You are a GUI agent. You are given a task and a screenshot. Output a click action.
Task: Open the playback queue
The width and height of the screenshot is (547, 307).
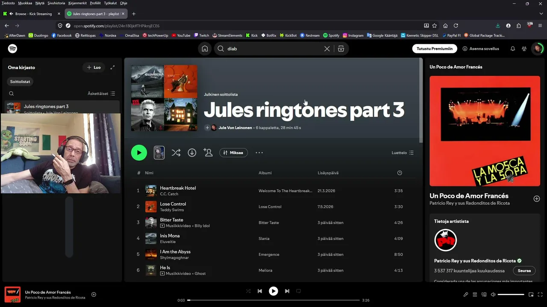tap(475, 294)
